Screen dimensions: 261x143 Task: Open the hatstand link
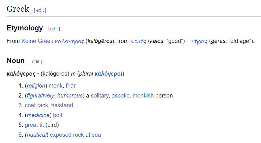point(62,105)
